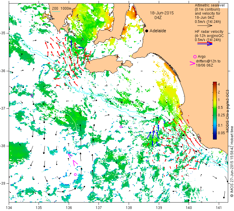This screenshot has height=211, width=234.
Task: Click the IMOS copyright timestamp vertical text
Action: 232,161
